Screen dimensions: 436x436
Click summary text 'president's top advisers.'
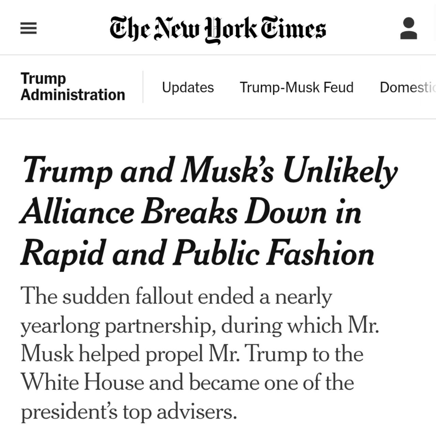(x=128, y=411)
